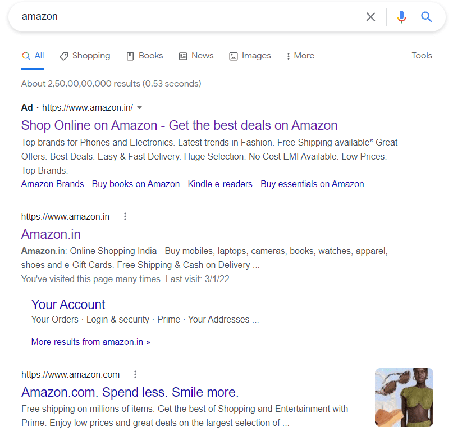Expand the ad URL dropdown arrow
453x440 pixels.
(140, 107)
